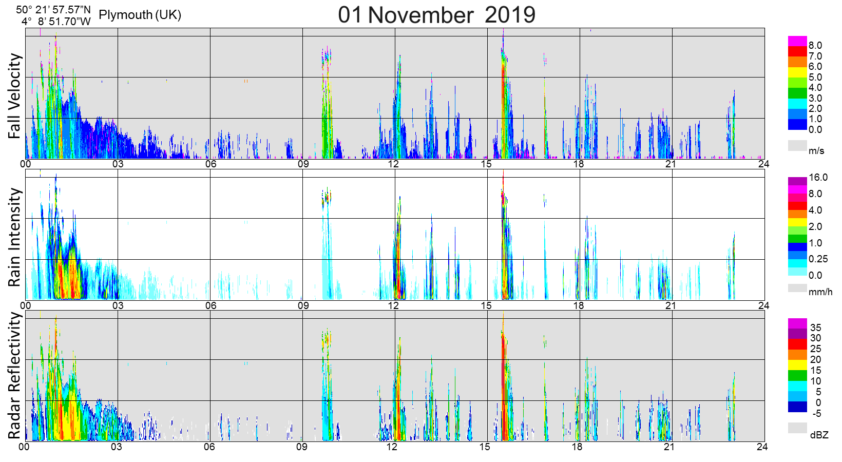The image size is (842, 462).
Task: Click the "5.0" value in the Fall Velocity legend
Action: [815, 77]
